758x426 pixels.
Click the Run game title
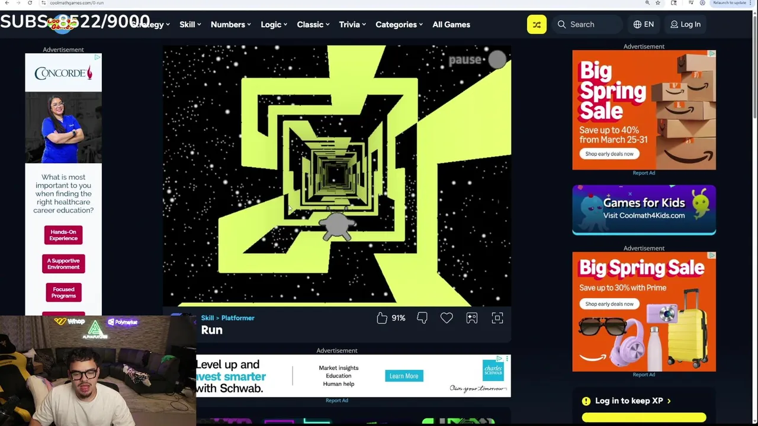212,330
